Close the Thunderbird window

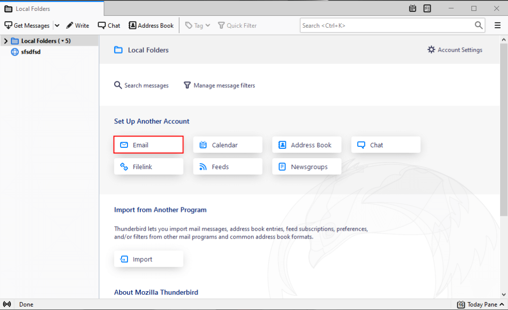click(x=496, y=8)
